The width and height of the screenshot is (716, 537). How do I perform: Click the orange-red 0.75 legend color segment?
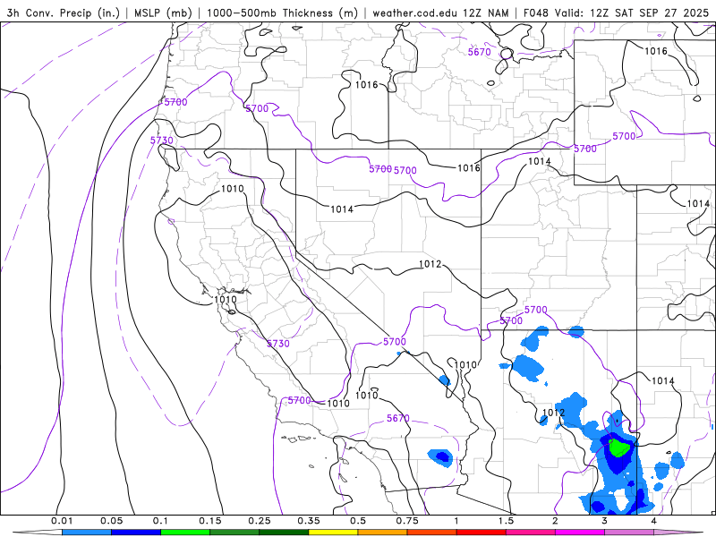[432, 533]
